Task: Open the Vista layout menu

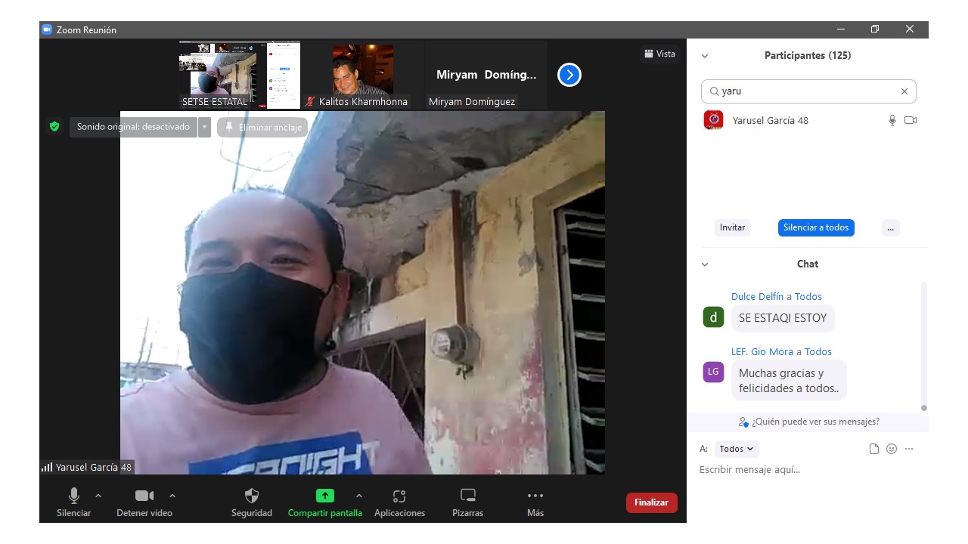Action: point(659,54)
